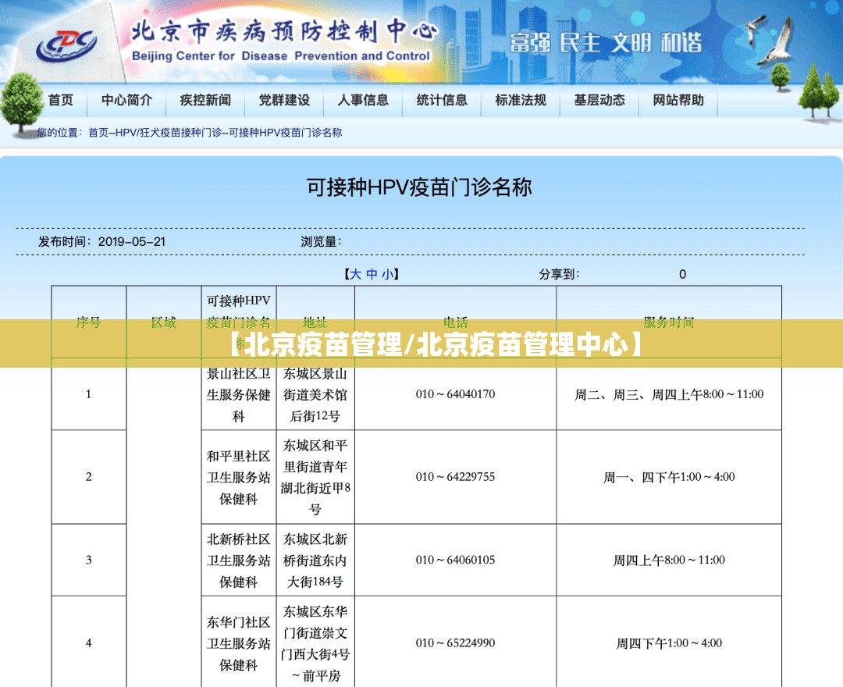Select 人事信息 in the navigation bar
Screen dimensions: 843x687
[363, 100]
